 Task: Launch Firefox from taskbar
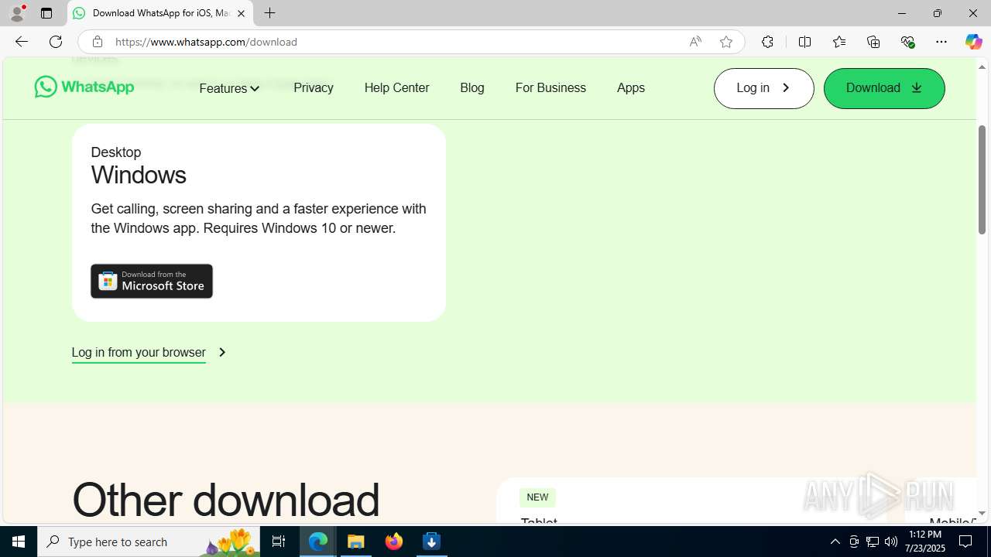(394, 542)
